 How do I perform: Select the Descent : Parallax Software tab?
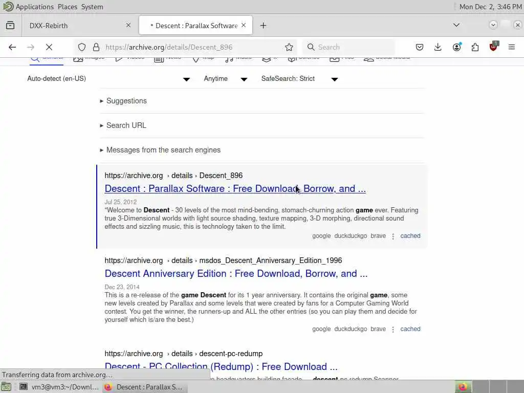196,26
